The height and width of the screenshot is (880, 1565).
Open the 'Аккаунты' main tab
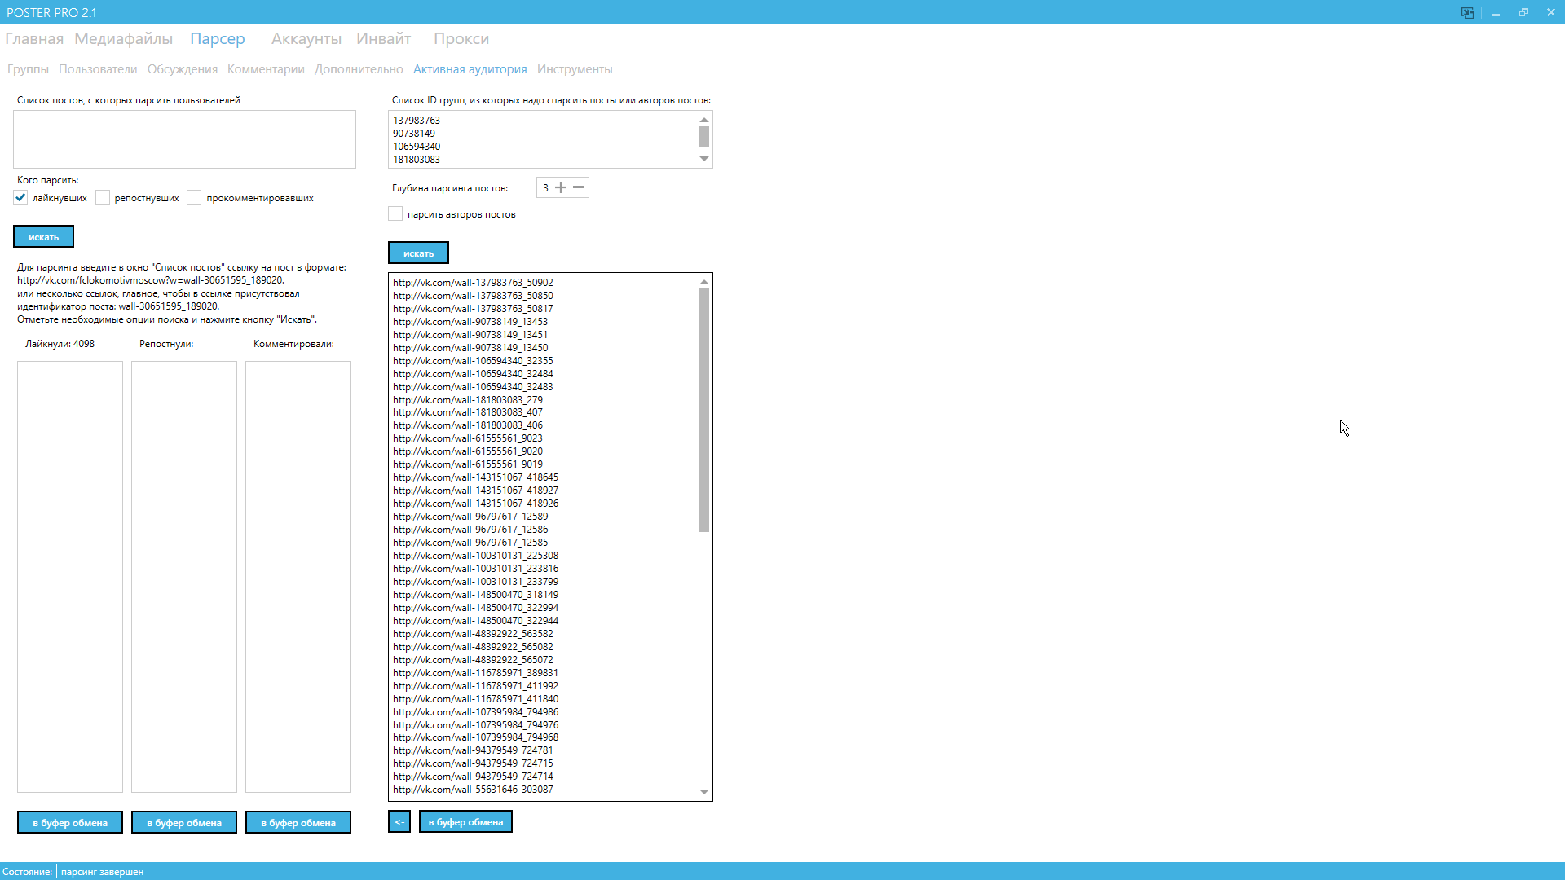click(x=306, y=39)
